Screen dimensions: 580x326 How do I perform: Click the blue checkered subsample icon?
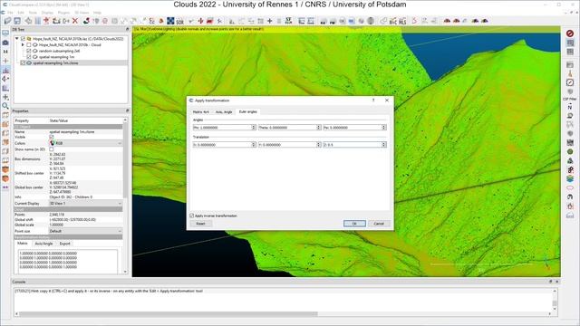170,21
